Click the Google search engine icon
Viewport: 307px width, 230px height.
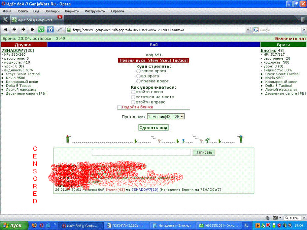(x=256, y=30)
